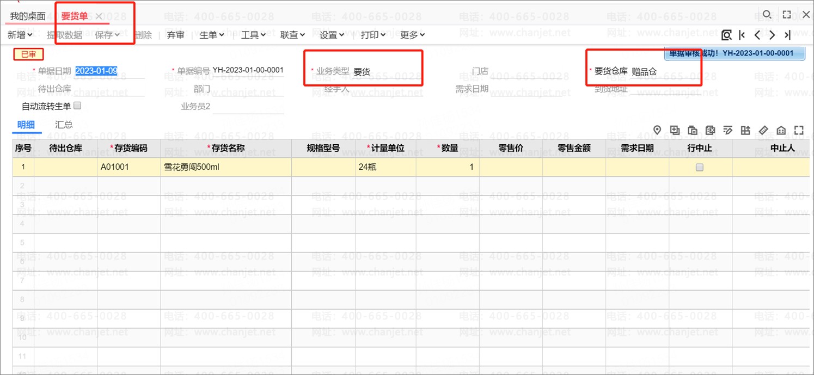
Task: Go to next document record
Action: click(x=772, y=35)
